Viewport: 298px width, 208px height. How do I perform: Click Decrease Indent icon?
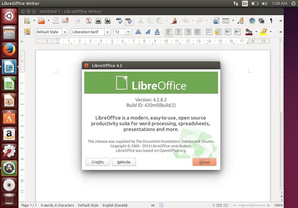coord(228,32)
